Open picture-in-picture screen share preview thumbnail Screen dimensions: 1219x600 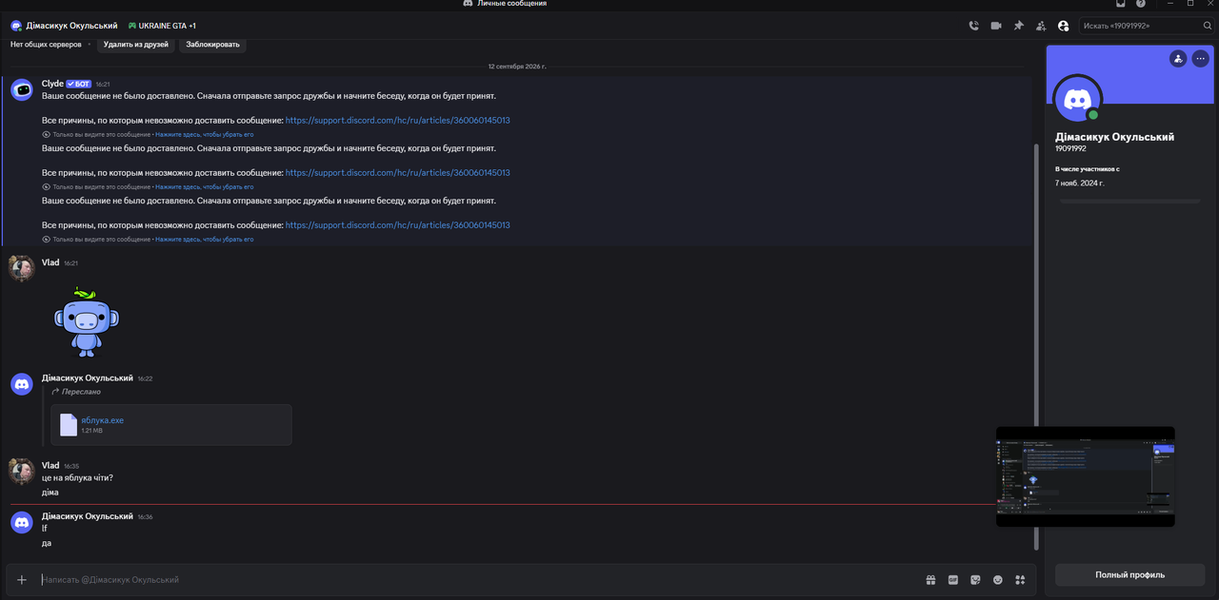1085,475
